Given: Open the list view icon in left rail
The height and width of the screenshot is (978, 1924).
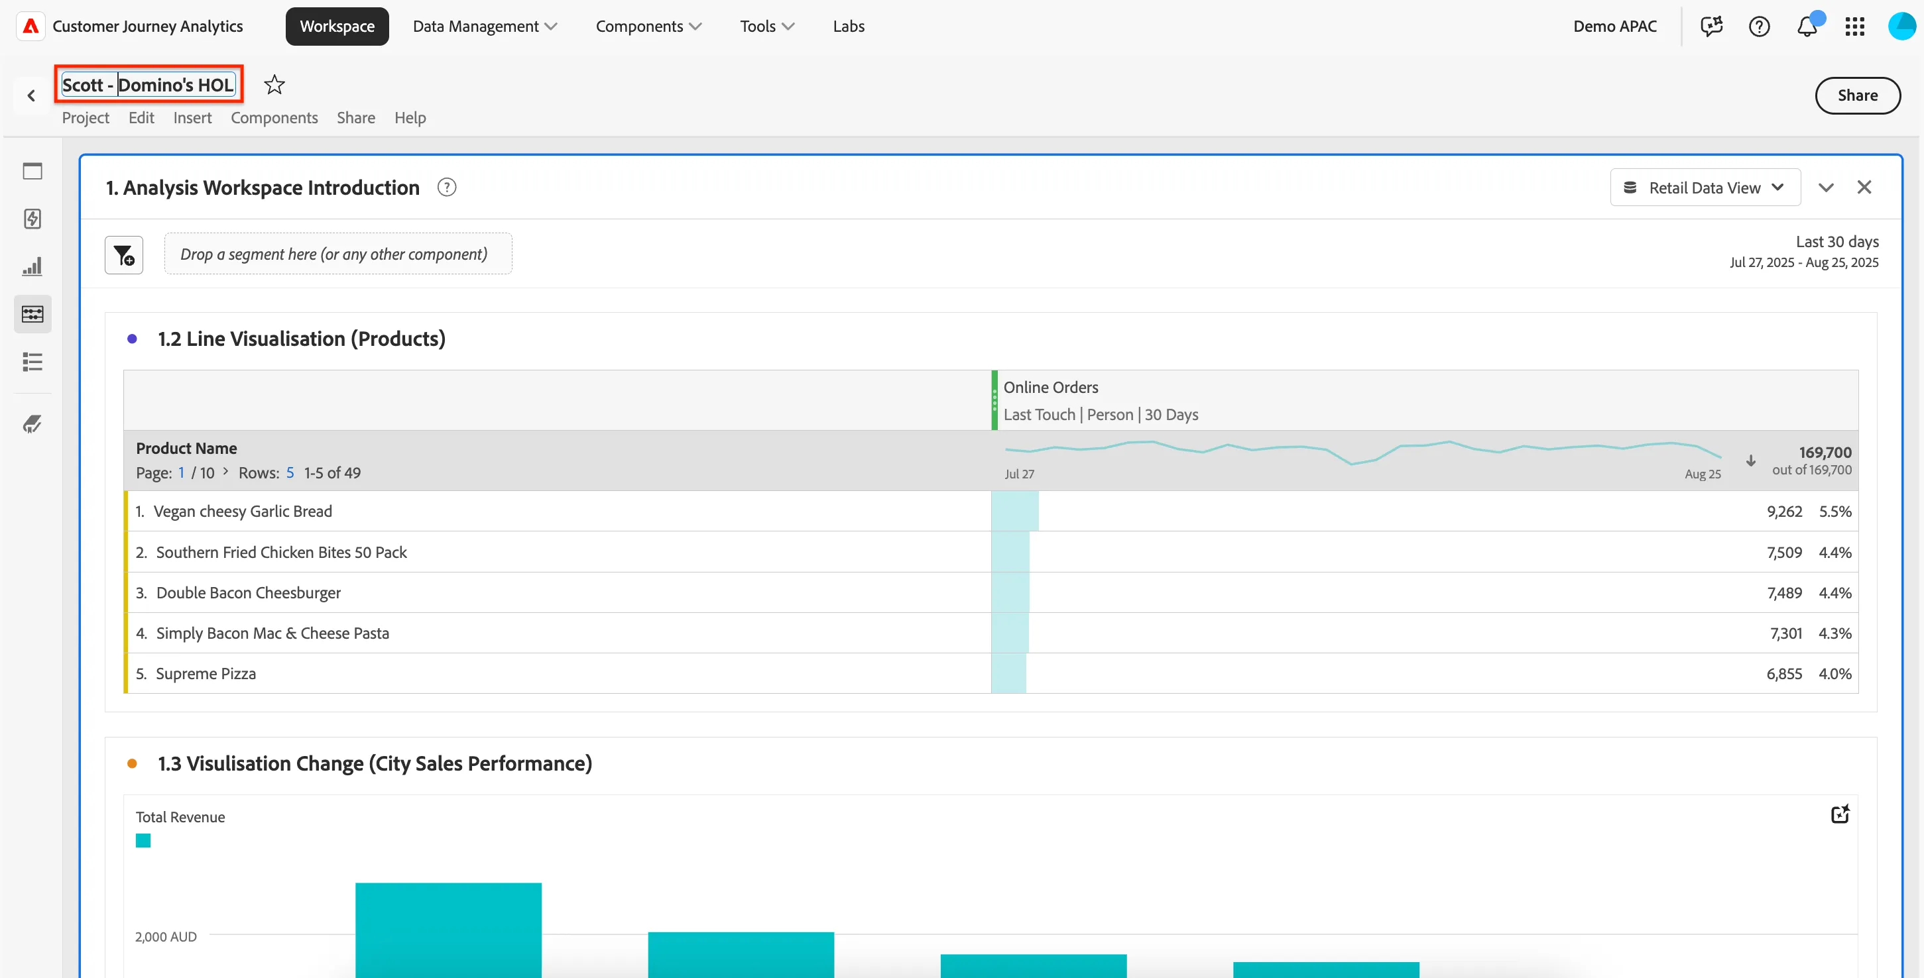Looking at the screenshot, I should pos(32,362).
